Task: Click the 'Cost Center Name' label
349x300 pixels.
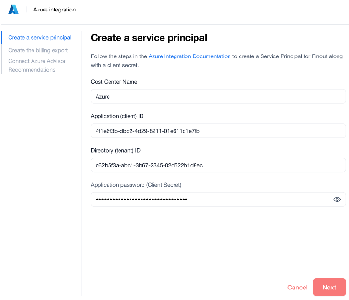Action: coord(114,82)
